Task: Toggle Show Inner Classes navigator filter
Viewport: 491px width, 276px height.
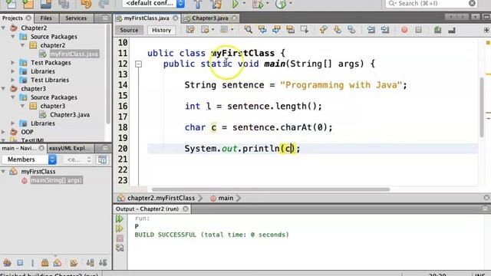Action: [58, 263]
